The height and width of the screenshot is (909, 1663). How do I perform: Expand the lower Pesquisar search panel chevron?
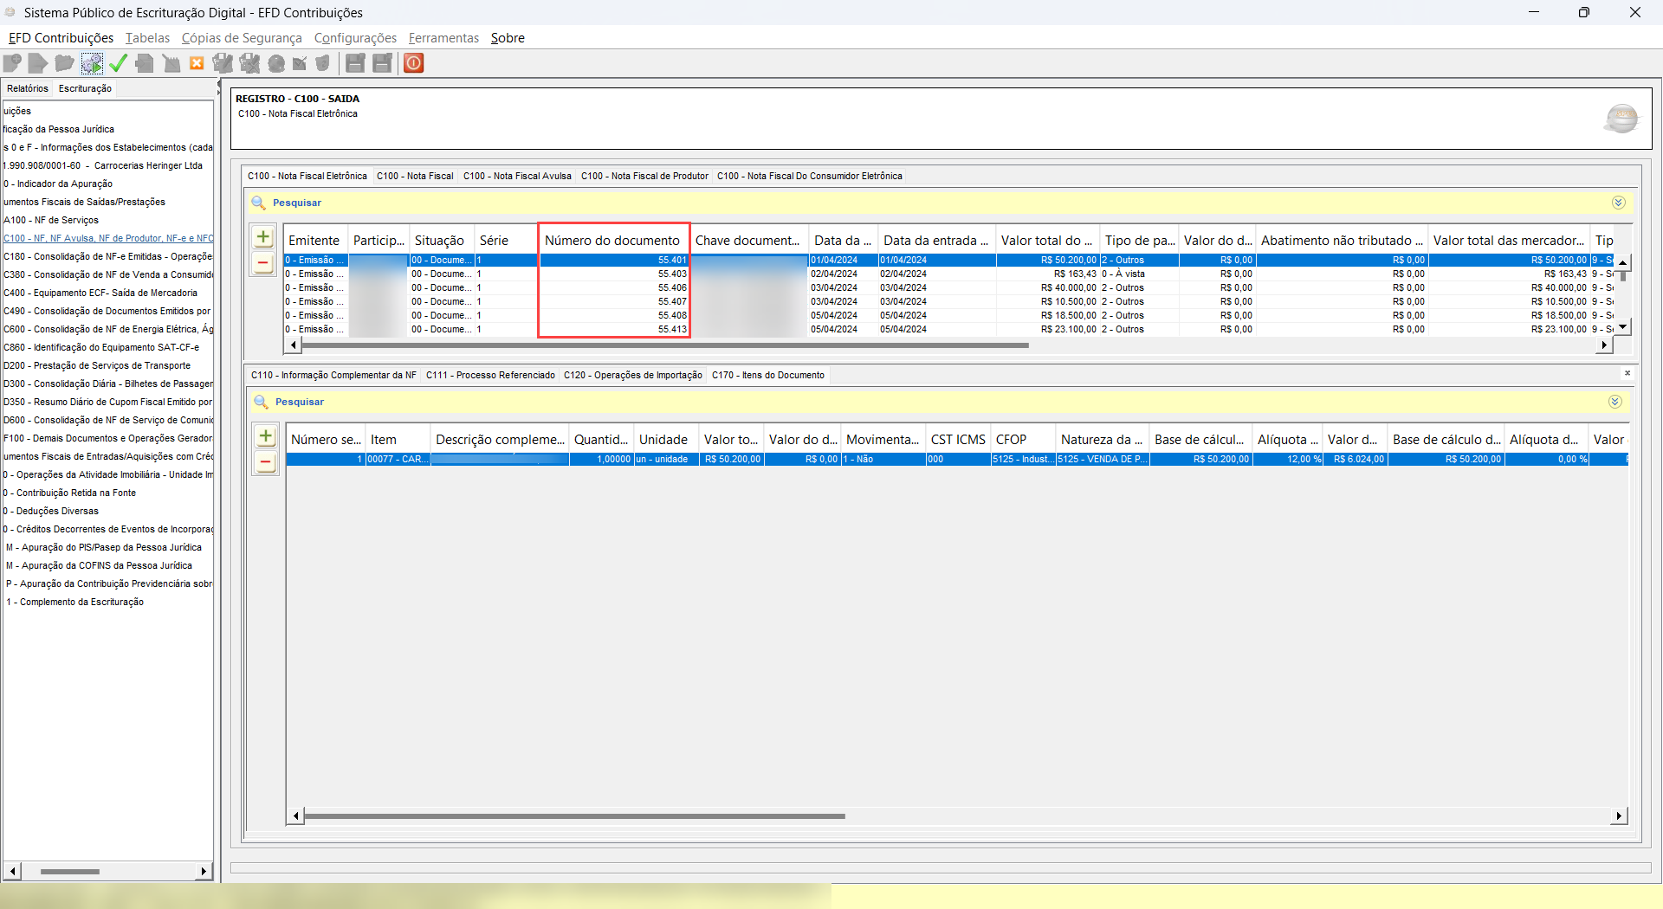(1614, 402)
